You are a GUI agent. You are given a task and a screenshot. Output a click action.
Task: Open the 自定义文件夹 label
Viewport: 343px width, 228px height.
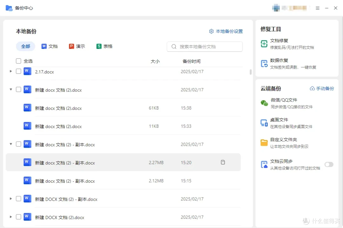click(x=284, y=140)
